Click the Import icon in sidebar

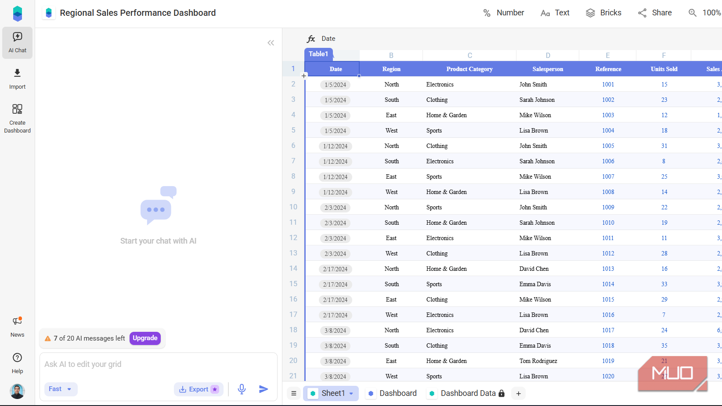click(18, 73)
